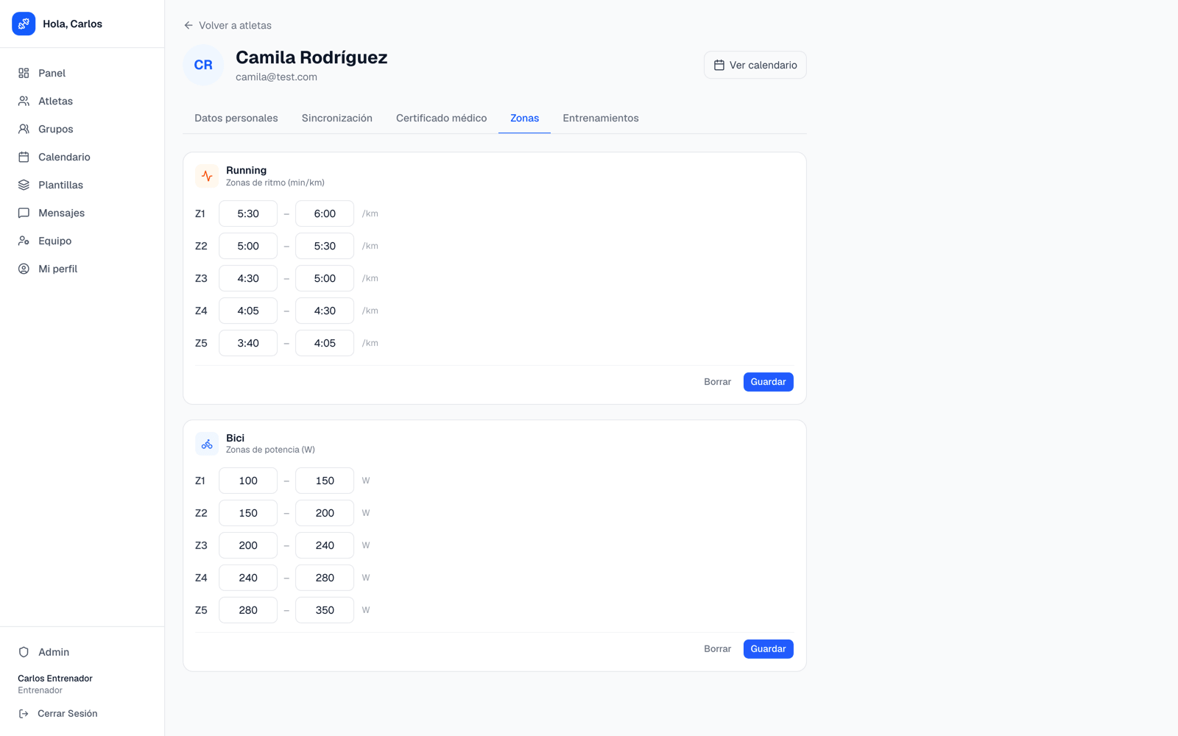This screenshot has height=736, width=1178.
Task: Click the Equipo icon in the sidebar
Action: pyautogui.click(x=24, y=241)
